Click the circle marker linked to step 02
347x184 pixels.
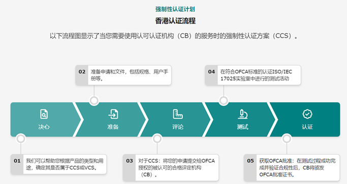(x=94, y=101)
